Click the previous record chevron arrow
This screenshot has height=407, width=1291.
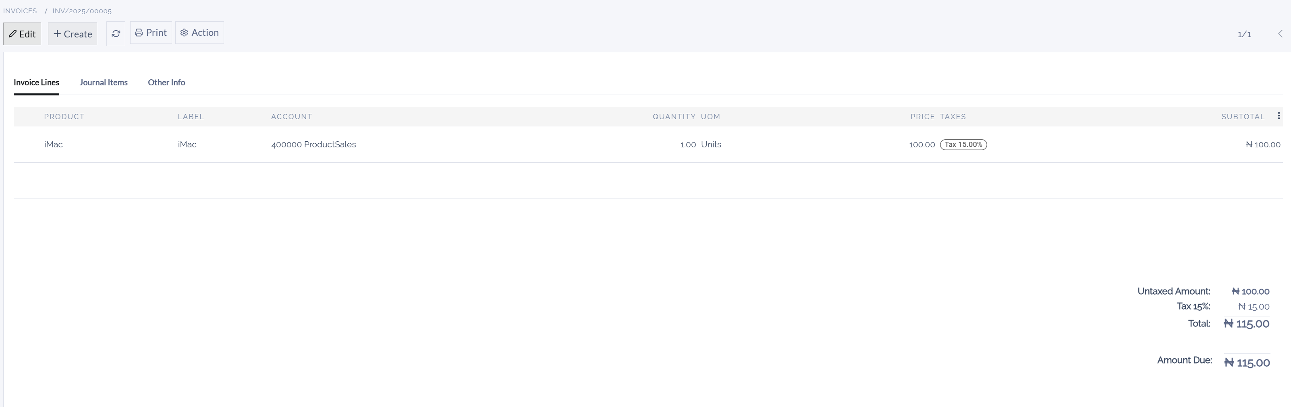(1280, 33)
